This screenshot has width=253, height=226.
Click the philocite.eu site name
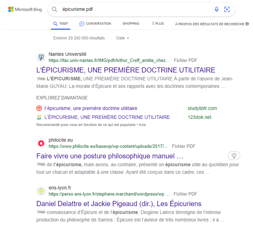[x=61, y=140]
